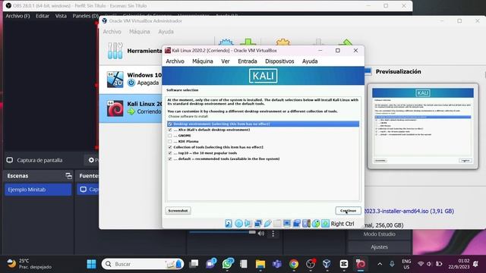
Task: Click the optical disk status icon
Action: (238, 224)
